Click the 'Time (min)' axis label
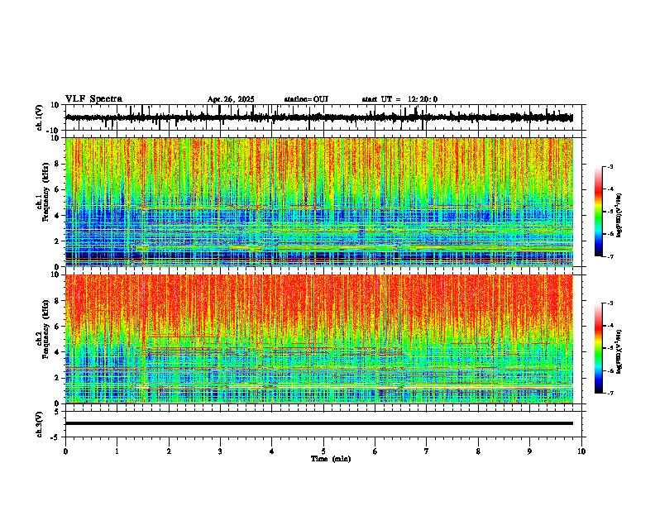 click(331, 459)
